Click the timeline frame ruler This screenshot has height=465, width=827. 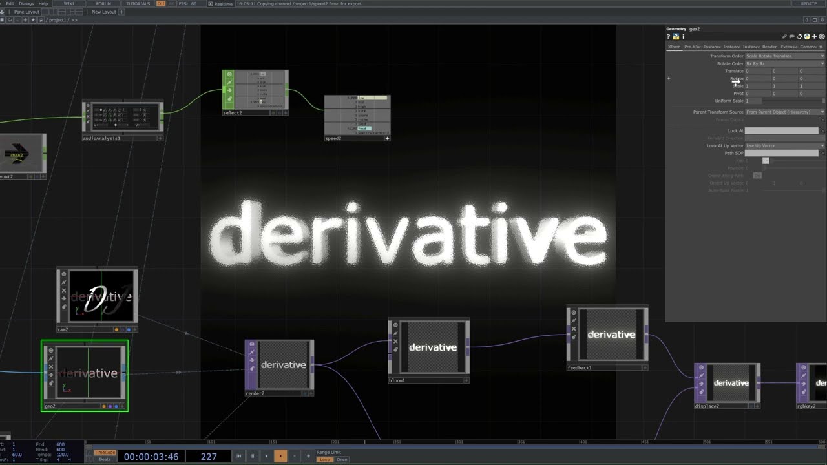pyautogui.click(x=455, y=442)
